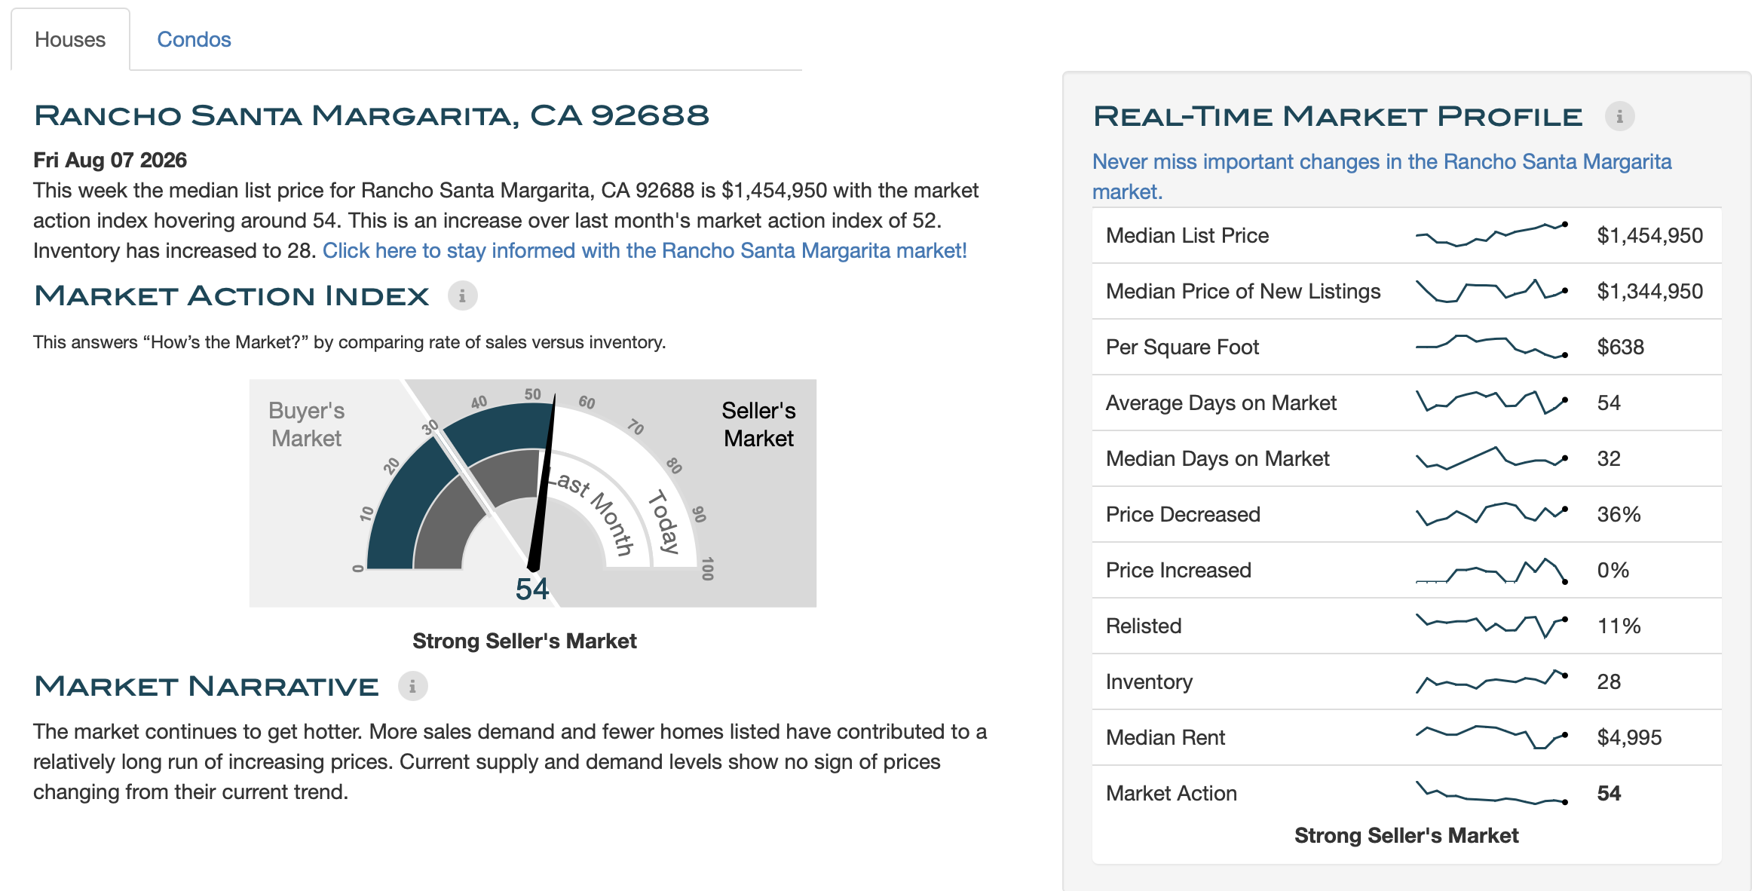The height and width of the screenshot is (891, 1752).
Task: Click the Inventory sparkline chart
Action: 1491,681
